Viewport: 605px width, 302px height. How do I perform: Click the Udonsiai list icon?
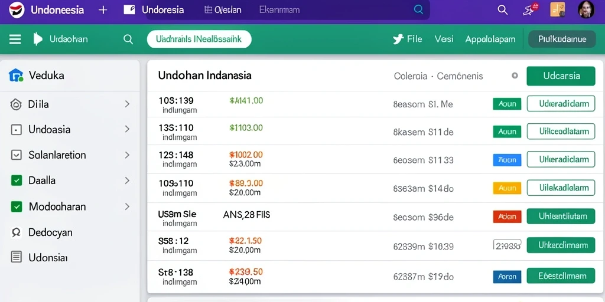click(16, 257)
